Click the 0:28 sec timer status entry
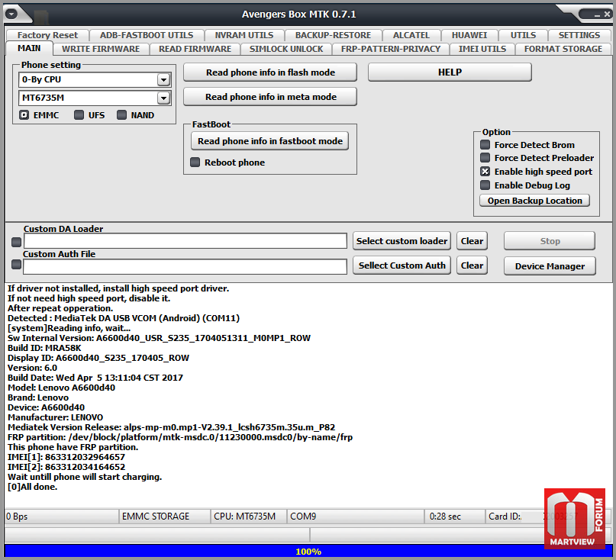The width and height of the screenshot is (616, 560). [454, 516]
